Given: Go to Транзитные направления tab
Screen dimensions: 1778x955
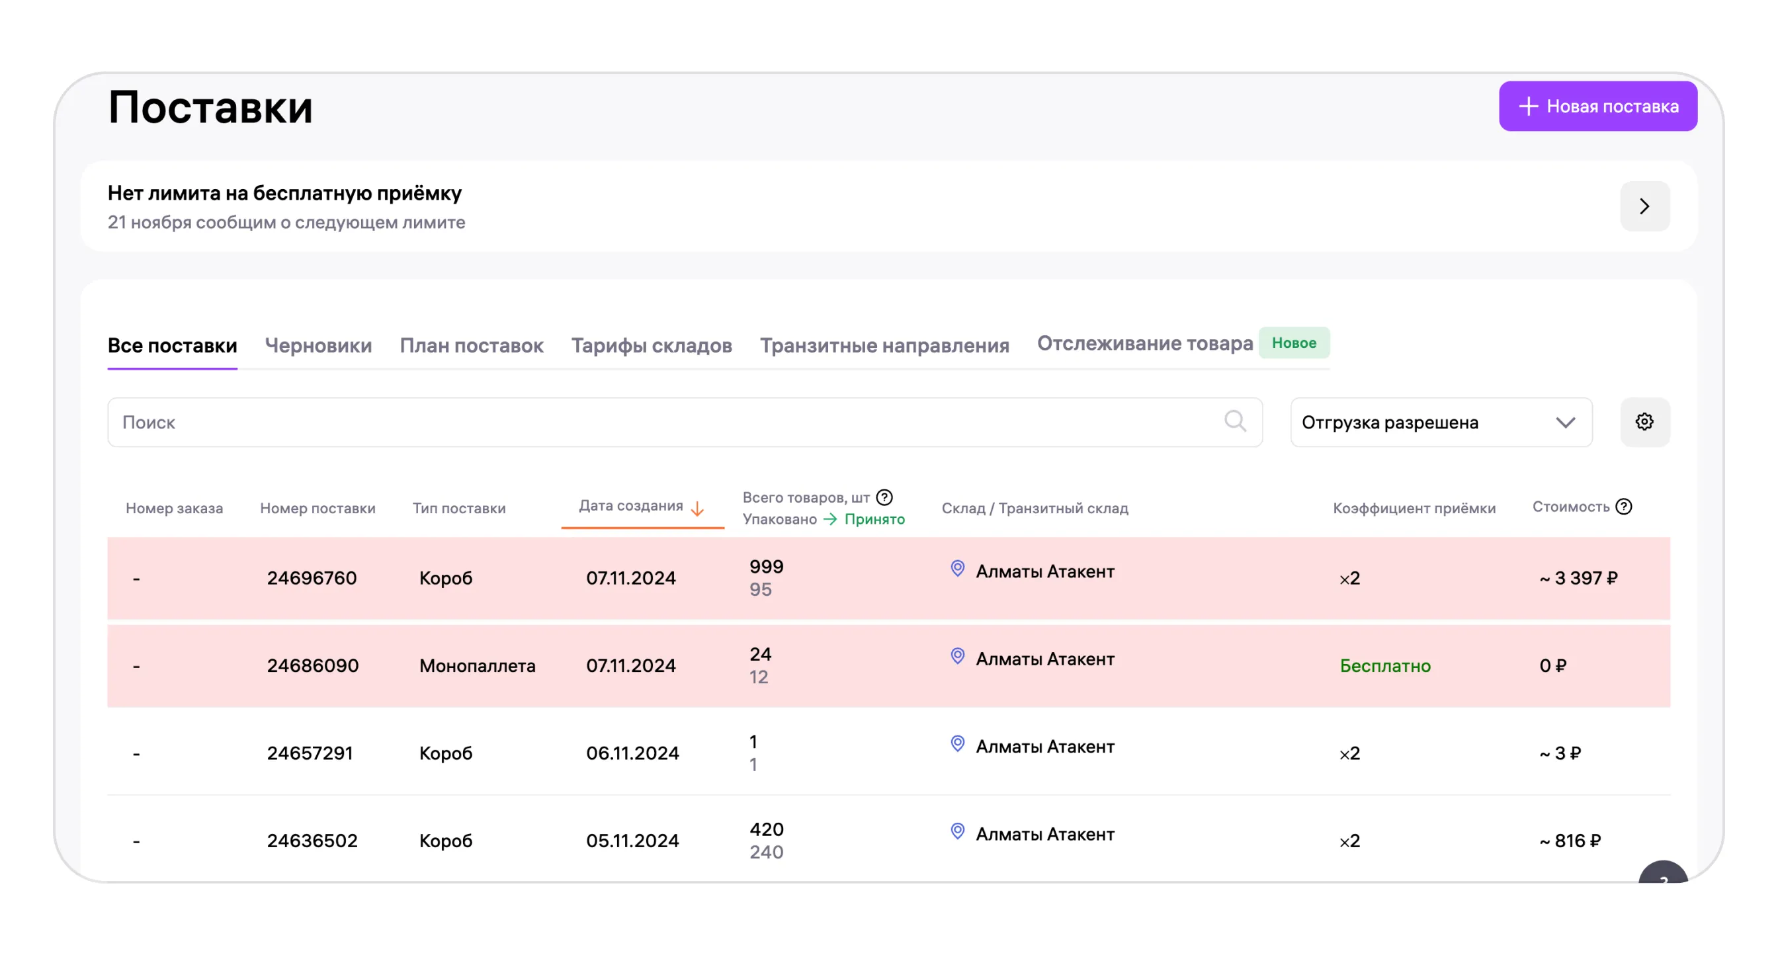Looking at the screenshot, I should pos(884,345).
